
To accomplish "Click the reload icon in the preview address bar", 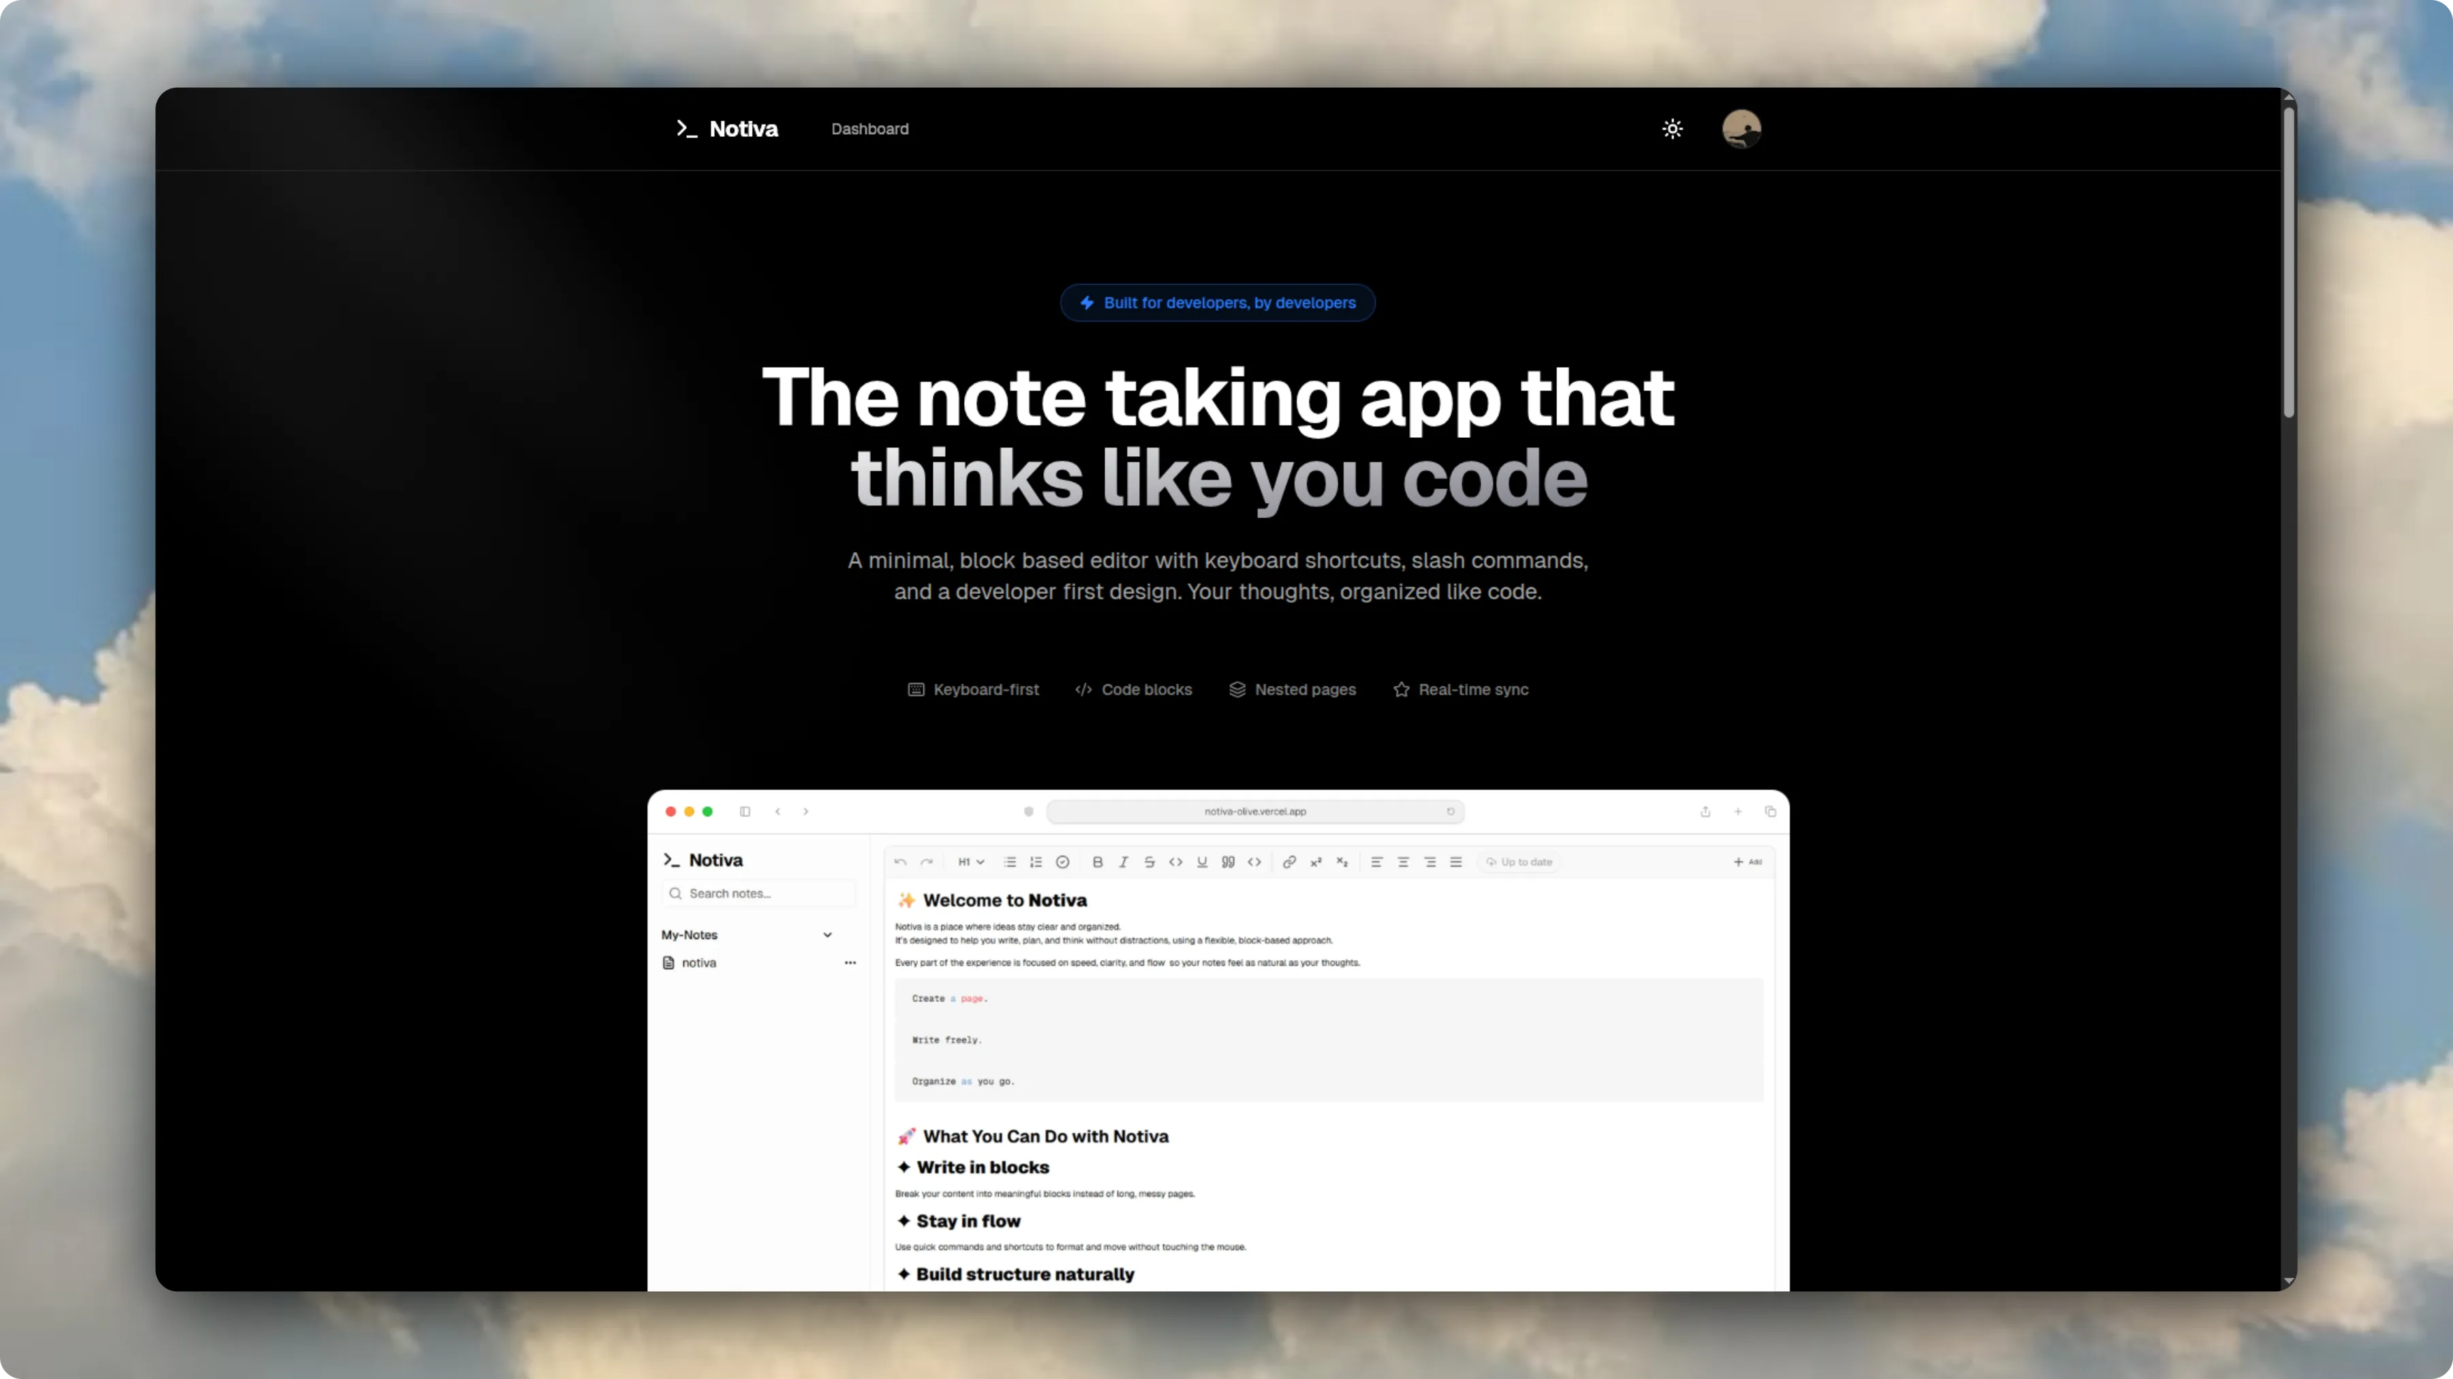I will 1451,812.
